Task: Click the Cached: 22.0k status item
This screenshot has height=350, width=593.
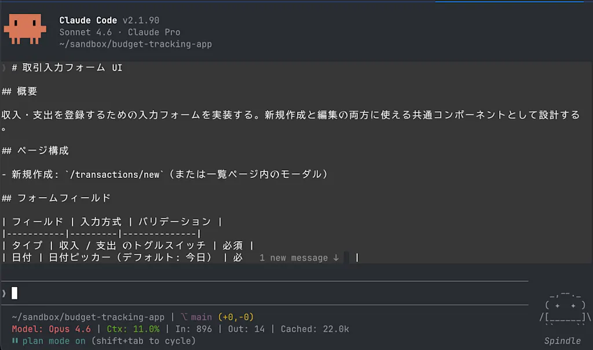Action: pyautogui.click(x=314, y=329)
